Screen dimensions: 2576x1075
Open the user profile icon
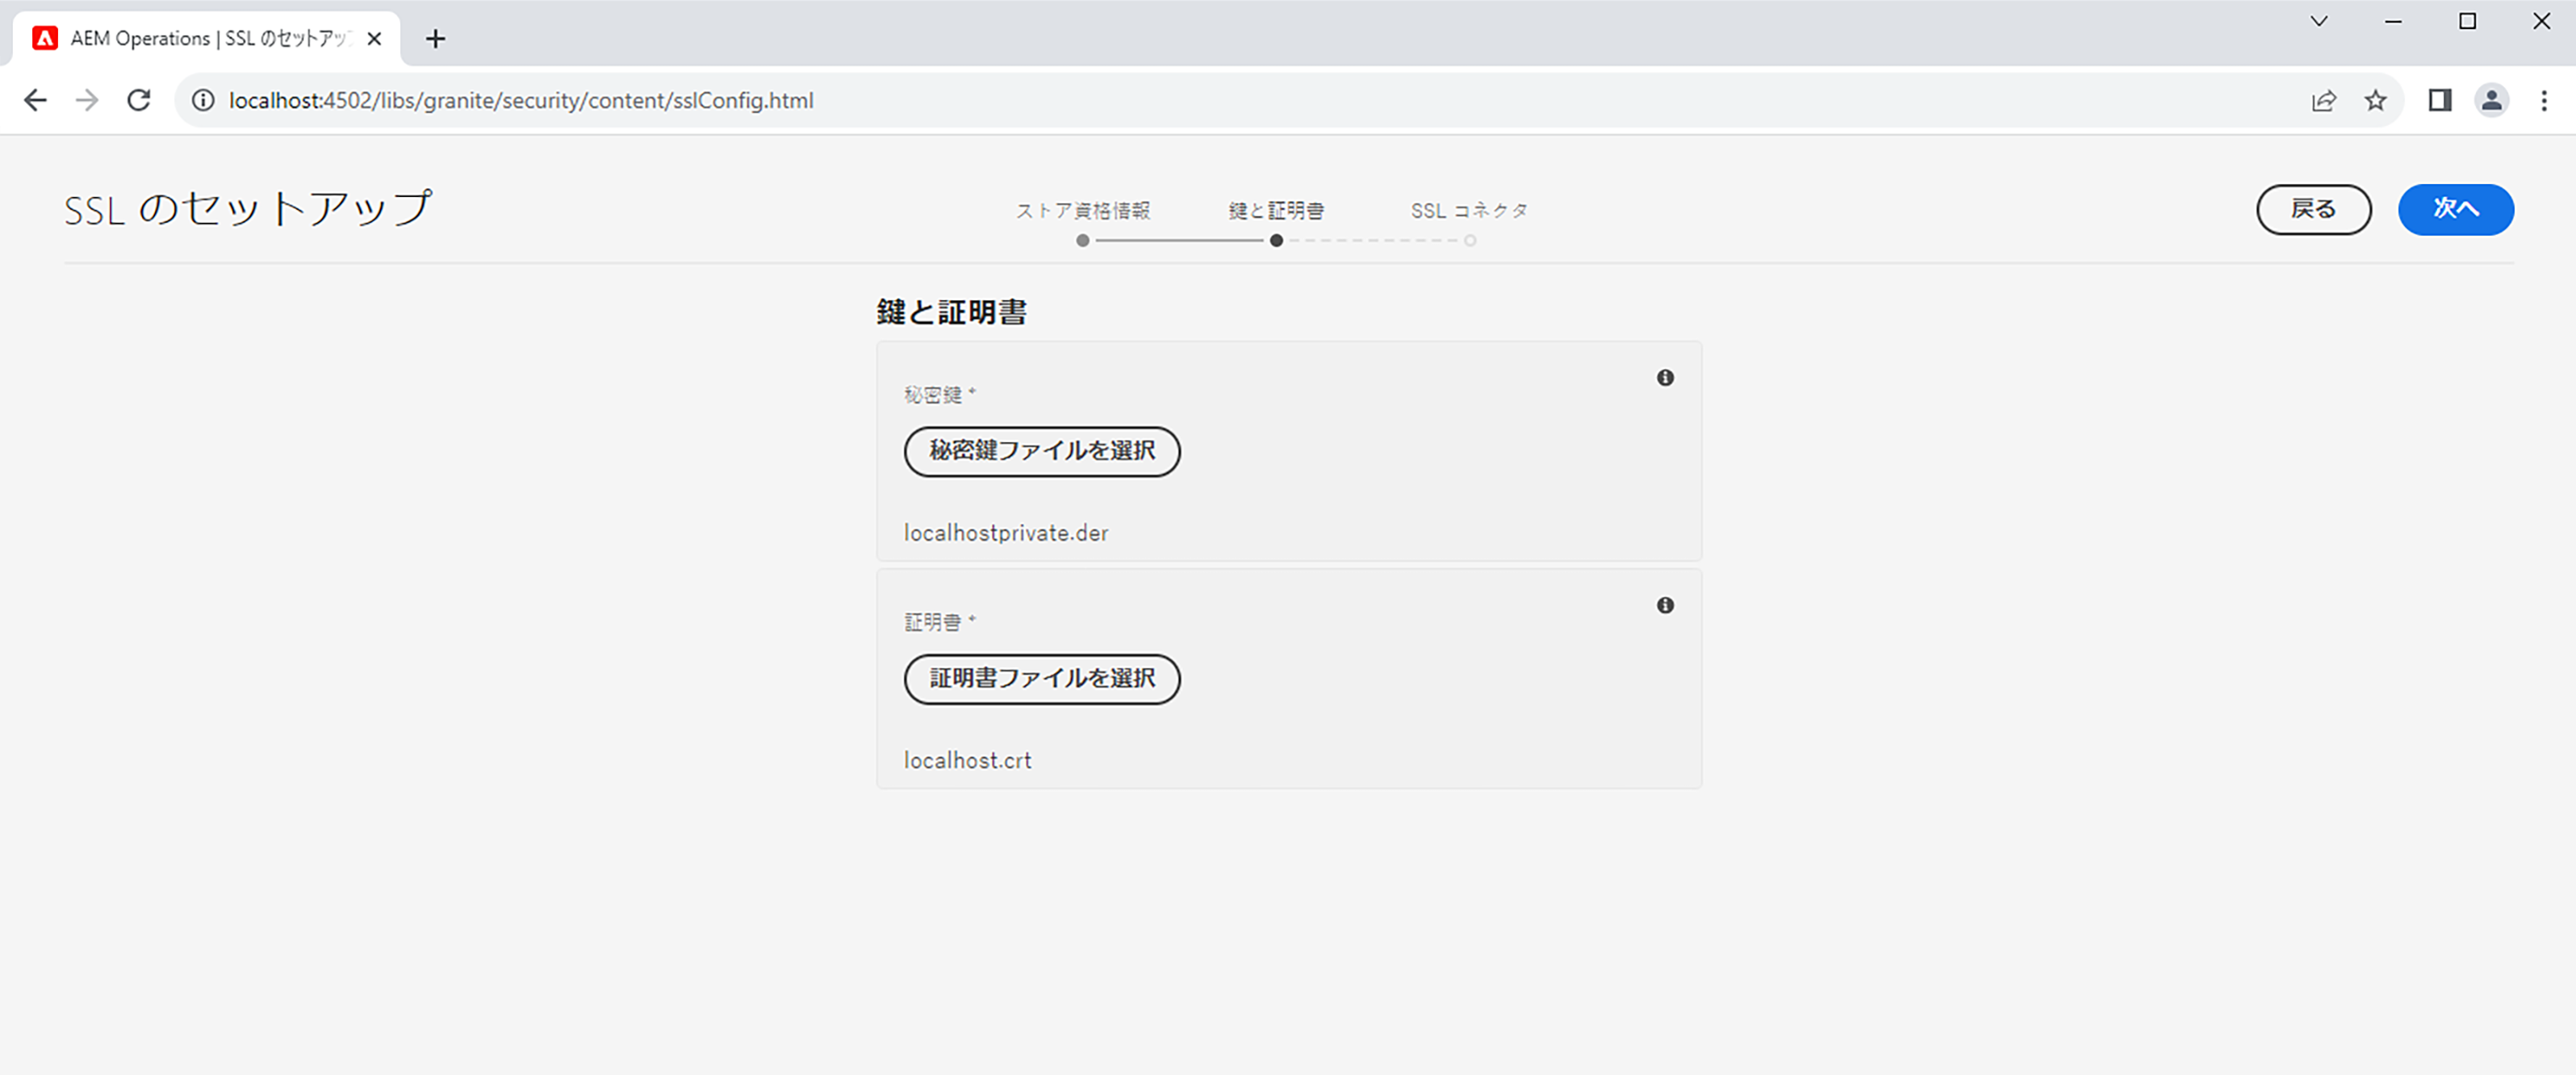[2491, 100]
